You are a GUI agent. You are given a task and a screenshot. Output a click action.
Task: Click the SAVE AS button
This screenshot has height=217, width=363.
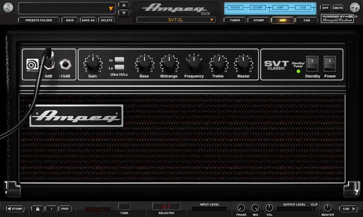point(88,20)
